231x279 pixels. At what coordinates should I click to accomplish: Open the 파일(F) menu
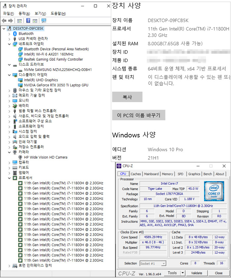(x=8, y=14)
